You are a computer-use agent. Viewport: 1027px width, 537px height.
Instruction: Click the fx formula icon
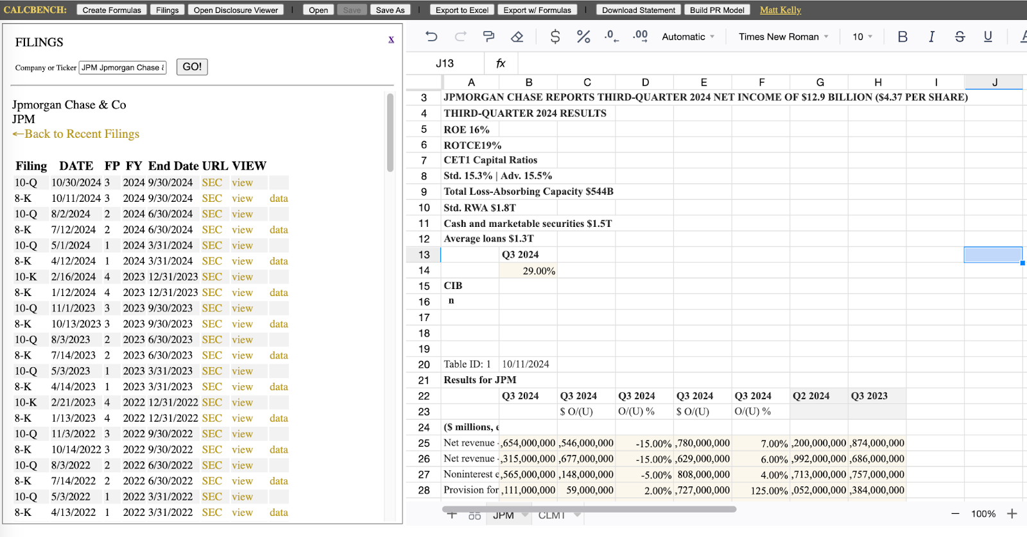tap(501, 63)
